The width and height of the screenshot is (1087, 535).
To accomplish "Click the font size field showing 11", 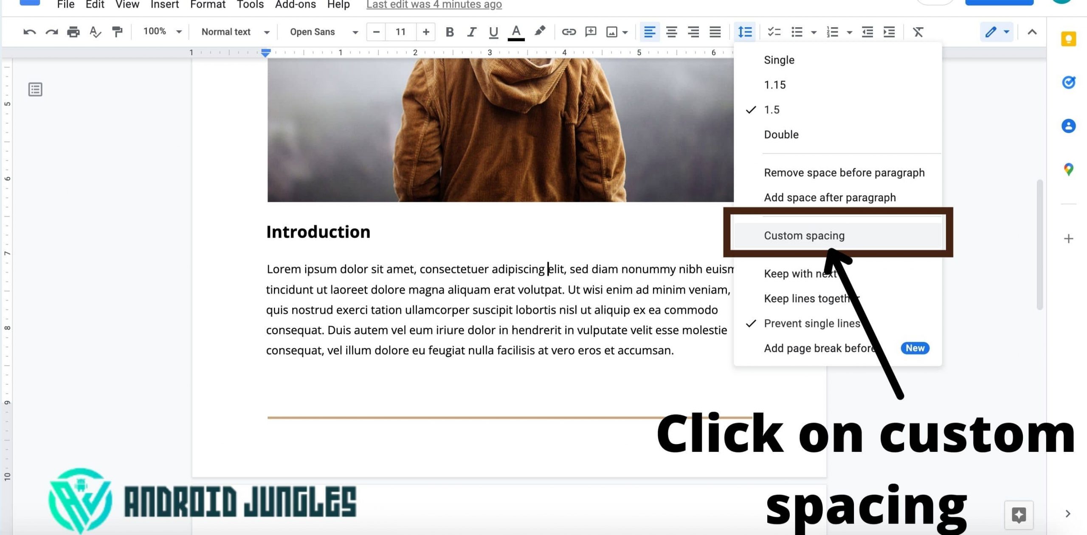I will (401, 32).
